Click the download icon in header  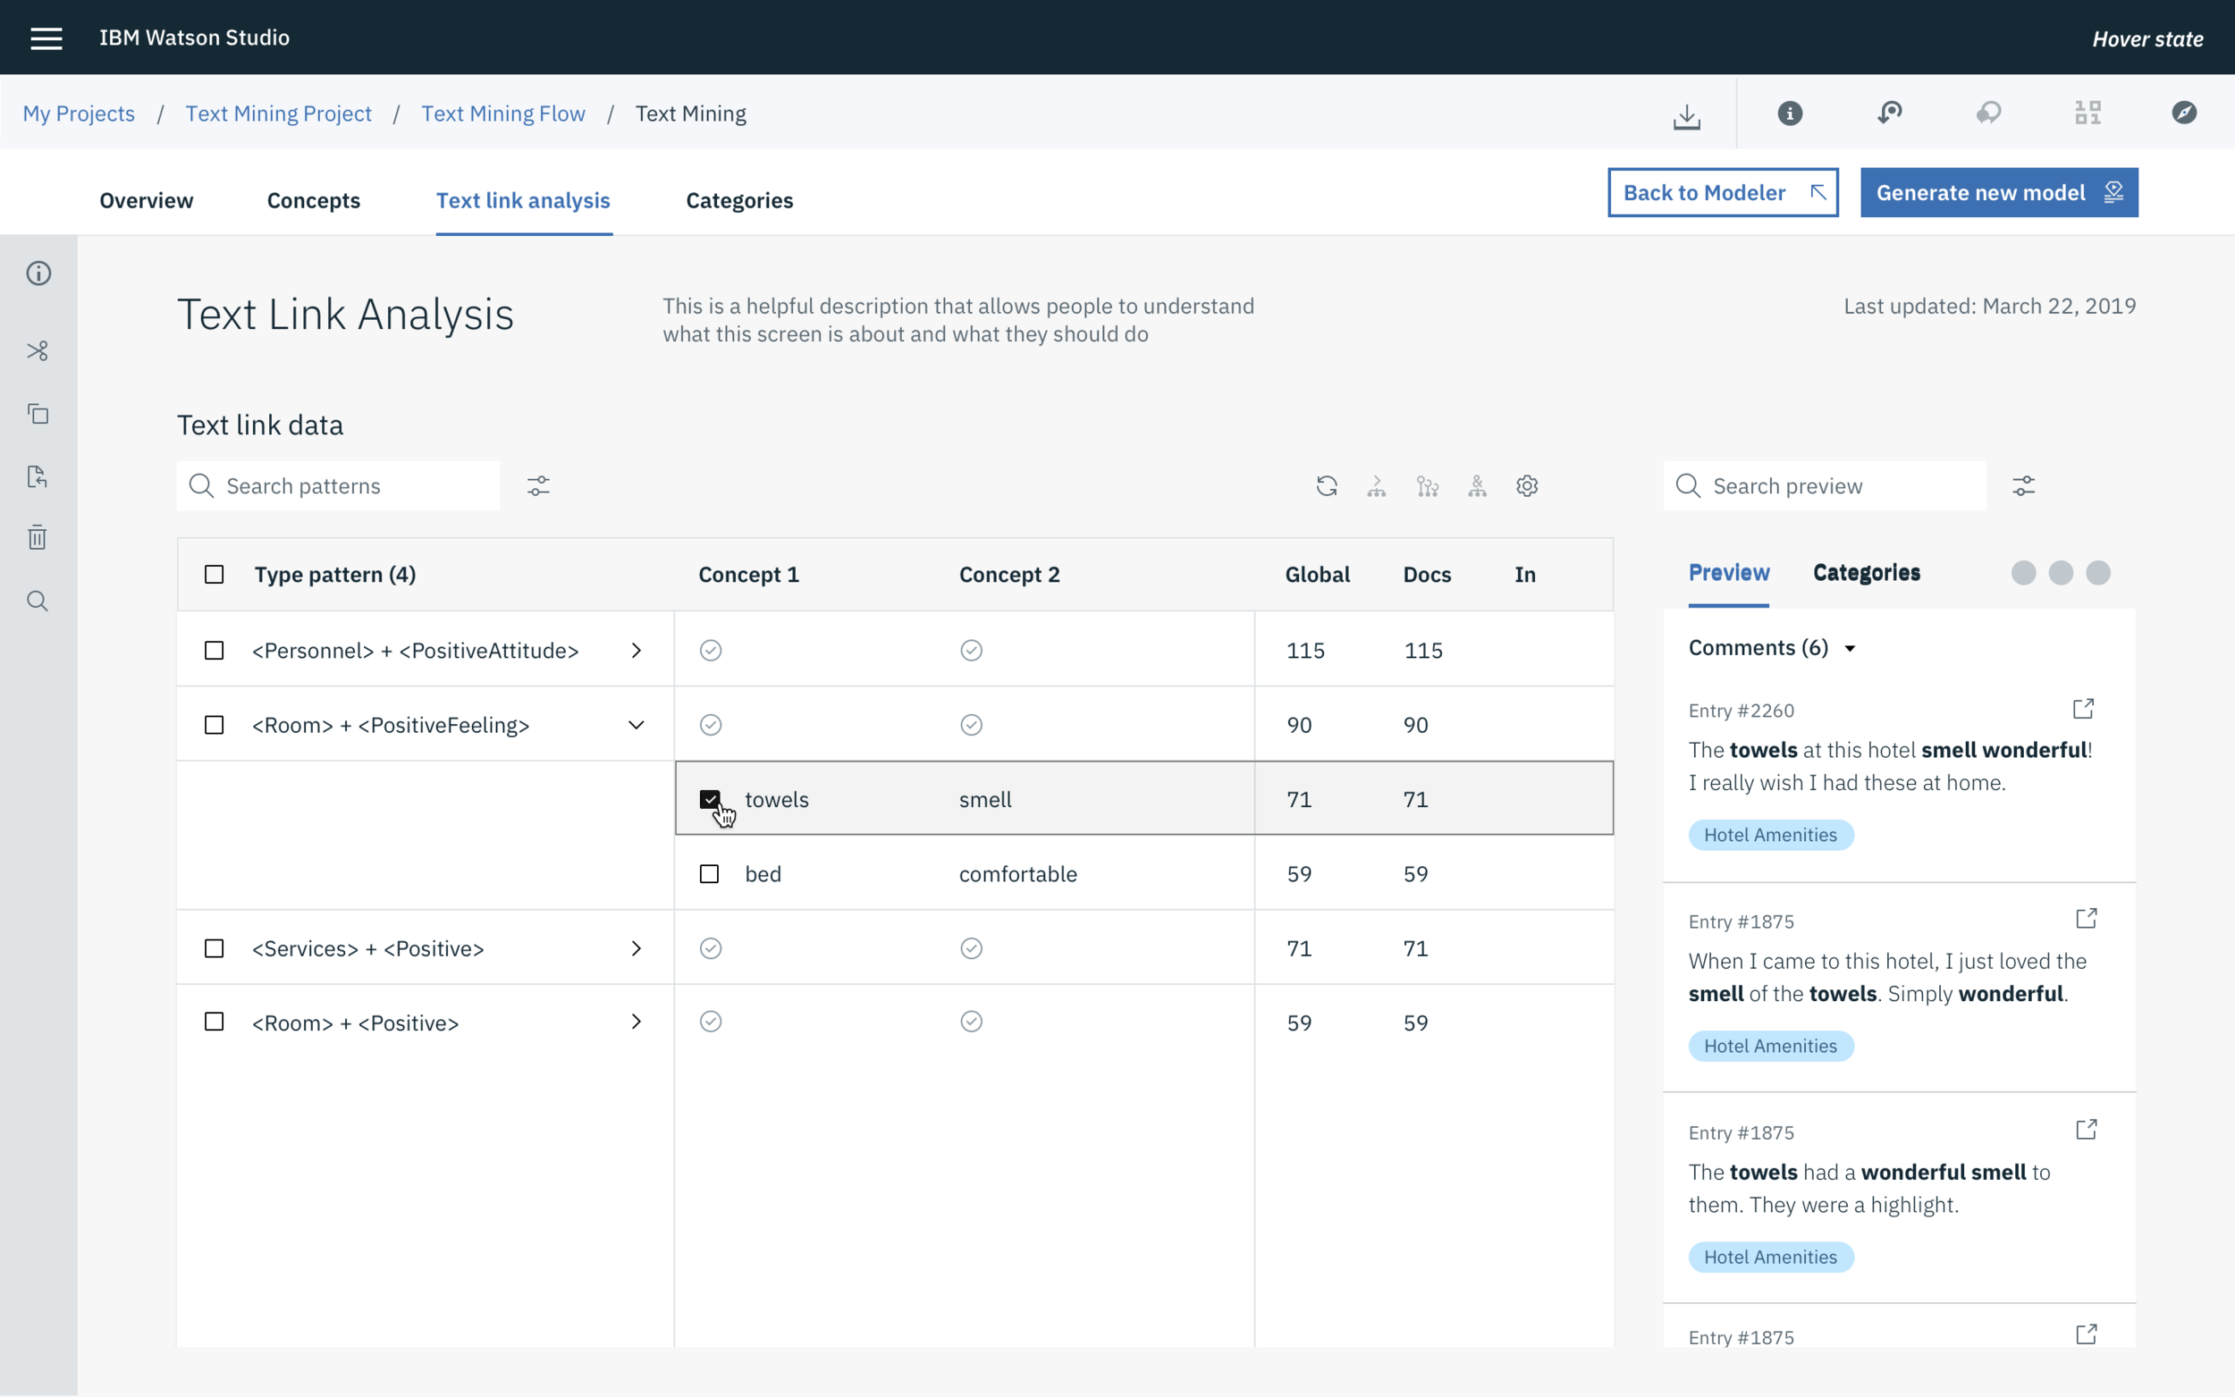coord(1686,115)
